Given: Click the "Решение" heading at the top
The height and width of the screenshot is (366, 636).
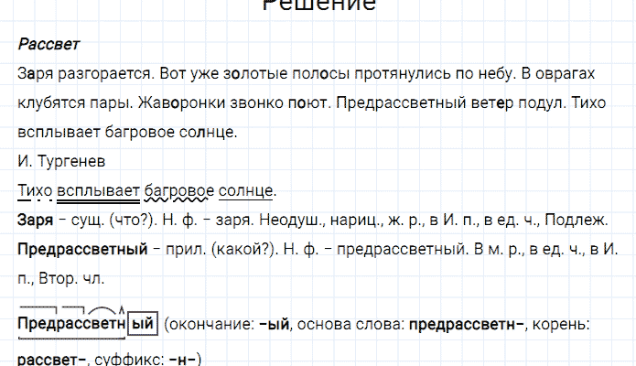Looking at the screenshot, I should (x=318, y=7).
